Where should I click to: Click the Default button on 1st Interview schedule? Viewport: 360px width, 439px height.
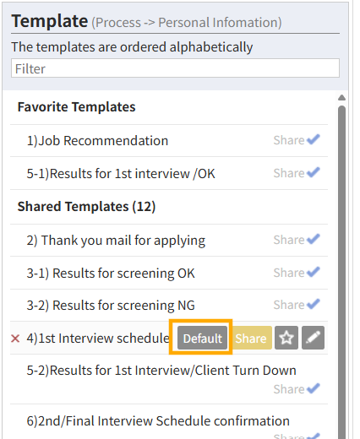click(202, 338)
